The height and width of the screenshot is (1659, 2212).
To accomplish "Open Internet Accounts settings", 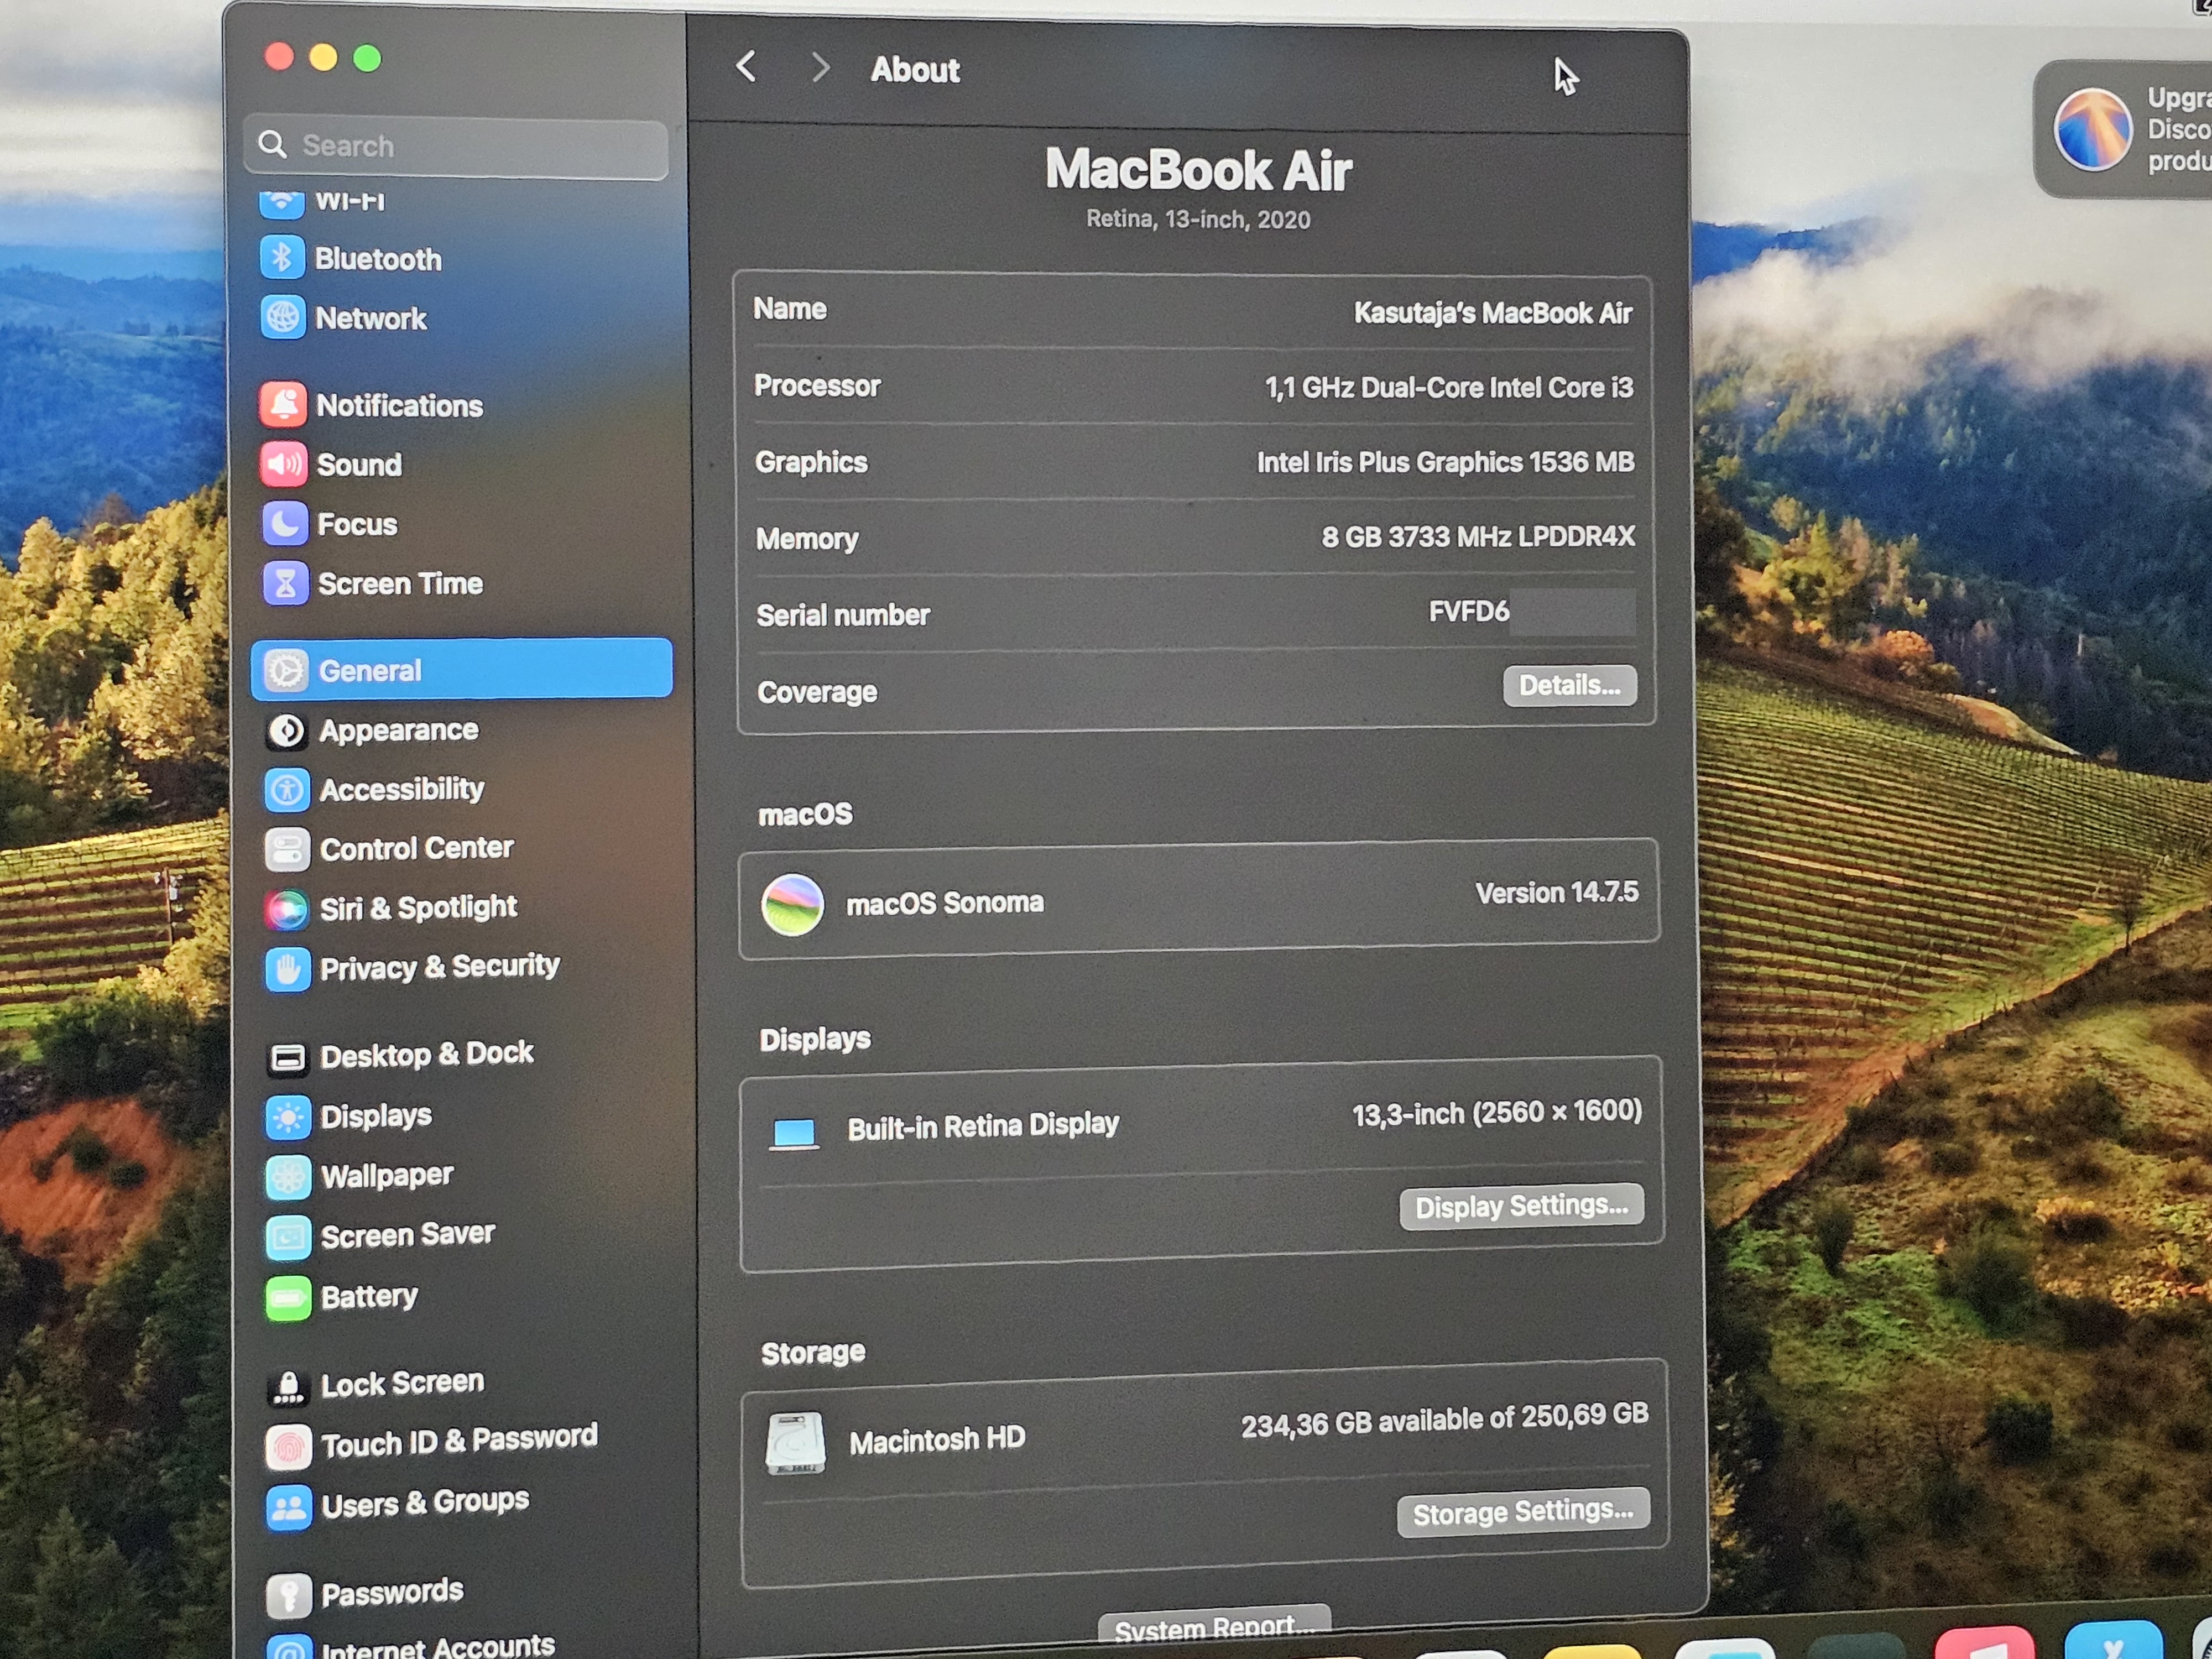I will click(411, 1645).
